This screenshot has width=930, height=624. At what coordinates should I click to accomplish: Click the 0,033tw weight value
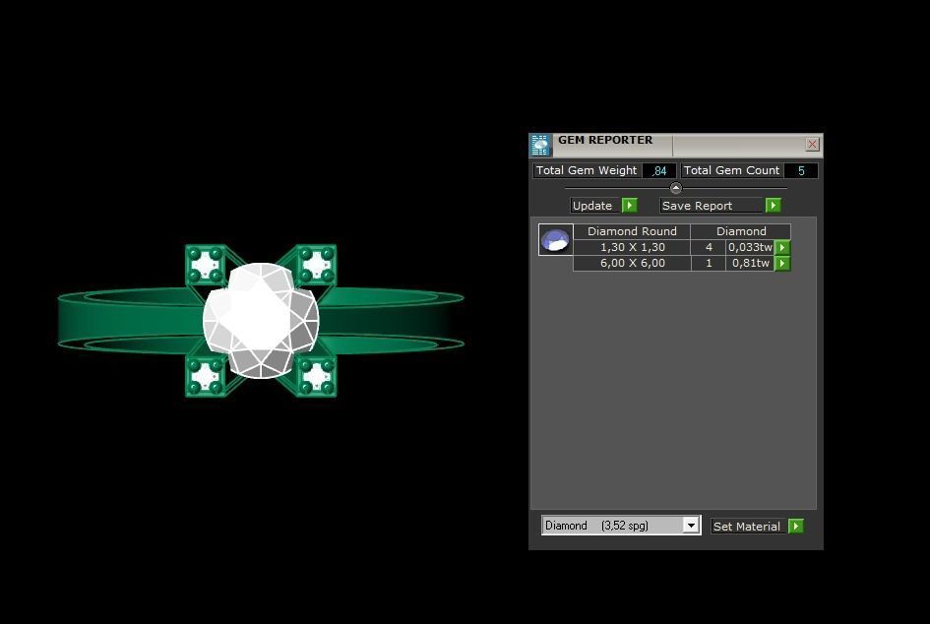click(x=750, y=247)
